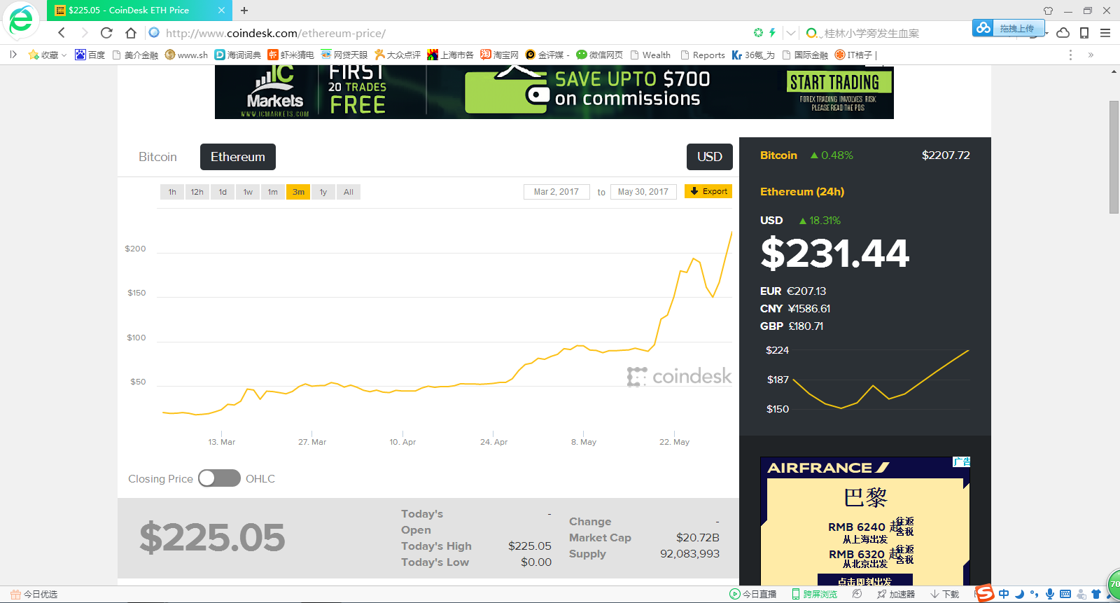Expand the address bar dropdown arrow

pyautogui.click(x=791, y=33)
